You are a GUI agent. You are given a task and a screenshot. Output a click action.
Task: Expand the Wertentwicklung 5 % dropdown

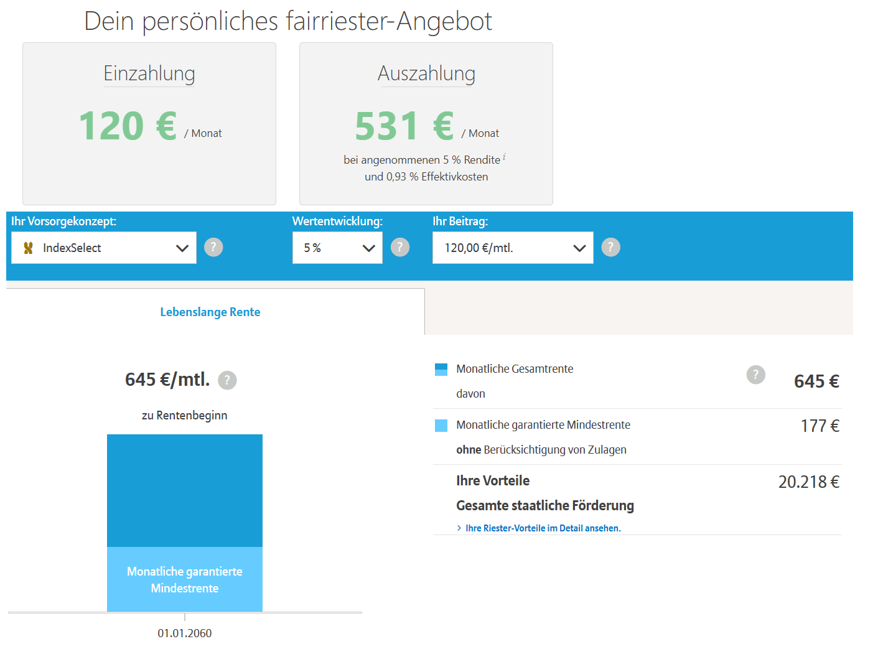pyautogui.click(x=337, y=248)
